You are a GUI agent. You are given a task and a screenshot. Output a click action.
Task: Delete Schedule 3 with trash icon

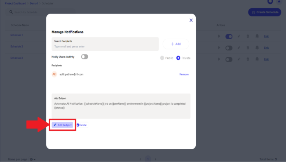pos(248,59)
